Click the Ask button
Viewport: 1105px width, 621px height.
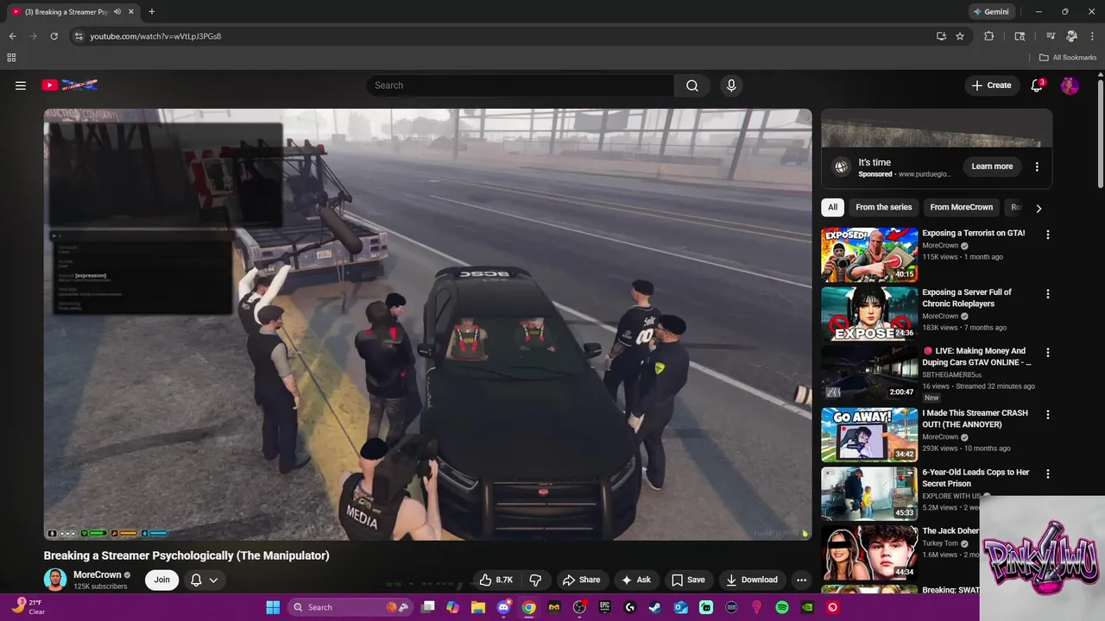click(635, 580)
